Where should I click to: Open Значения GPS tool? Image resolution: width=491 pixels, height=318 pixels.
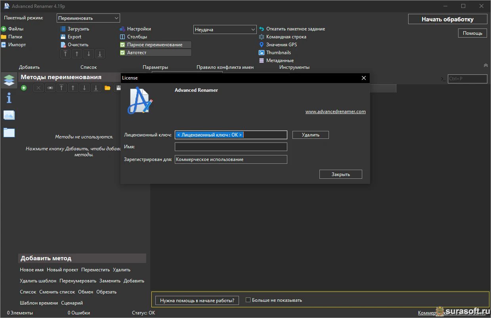[281, 45]
